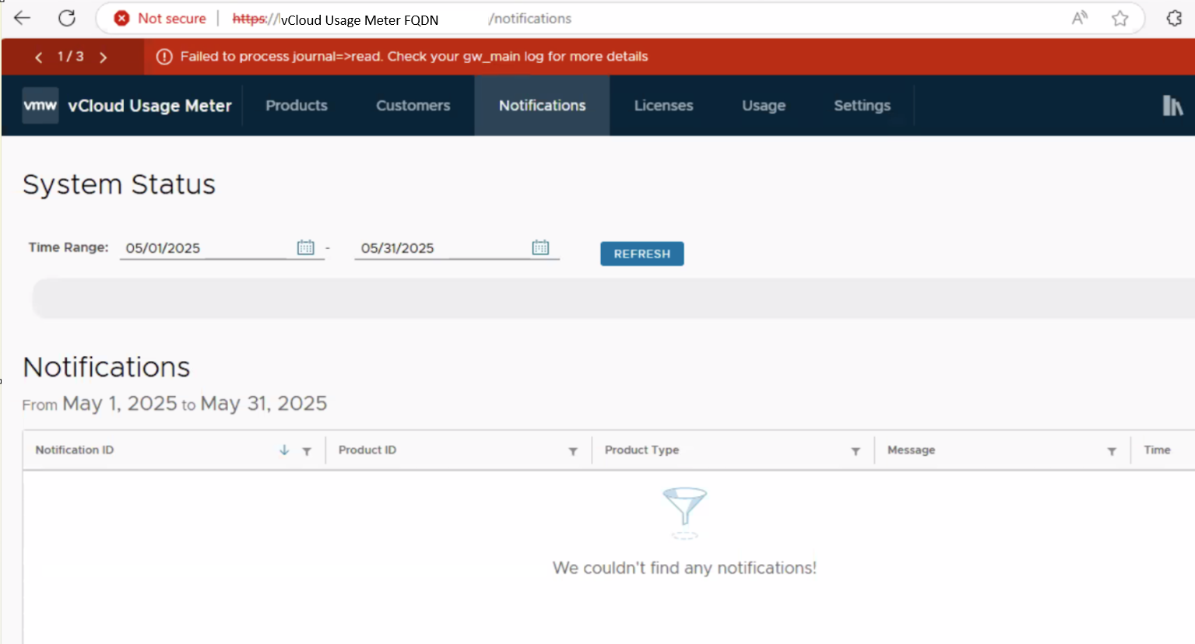Filter the Message column
The width and height of the screenshot is (1195, 644).
pyautogui.click(x=1112, y=451)
